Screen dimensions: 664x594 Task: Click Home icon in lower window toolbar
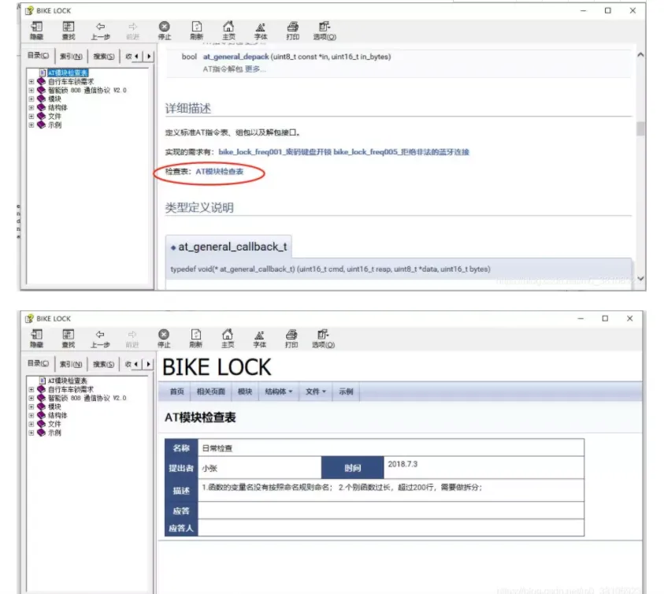coord(228,338)
